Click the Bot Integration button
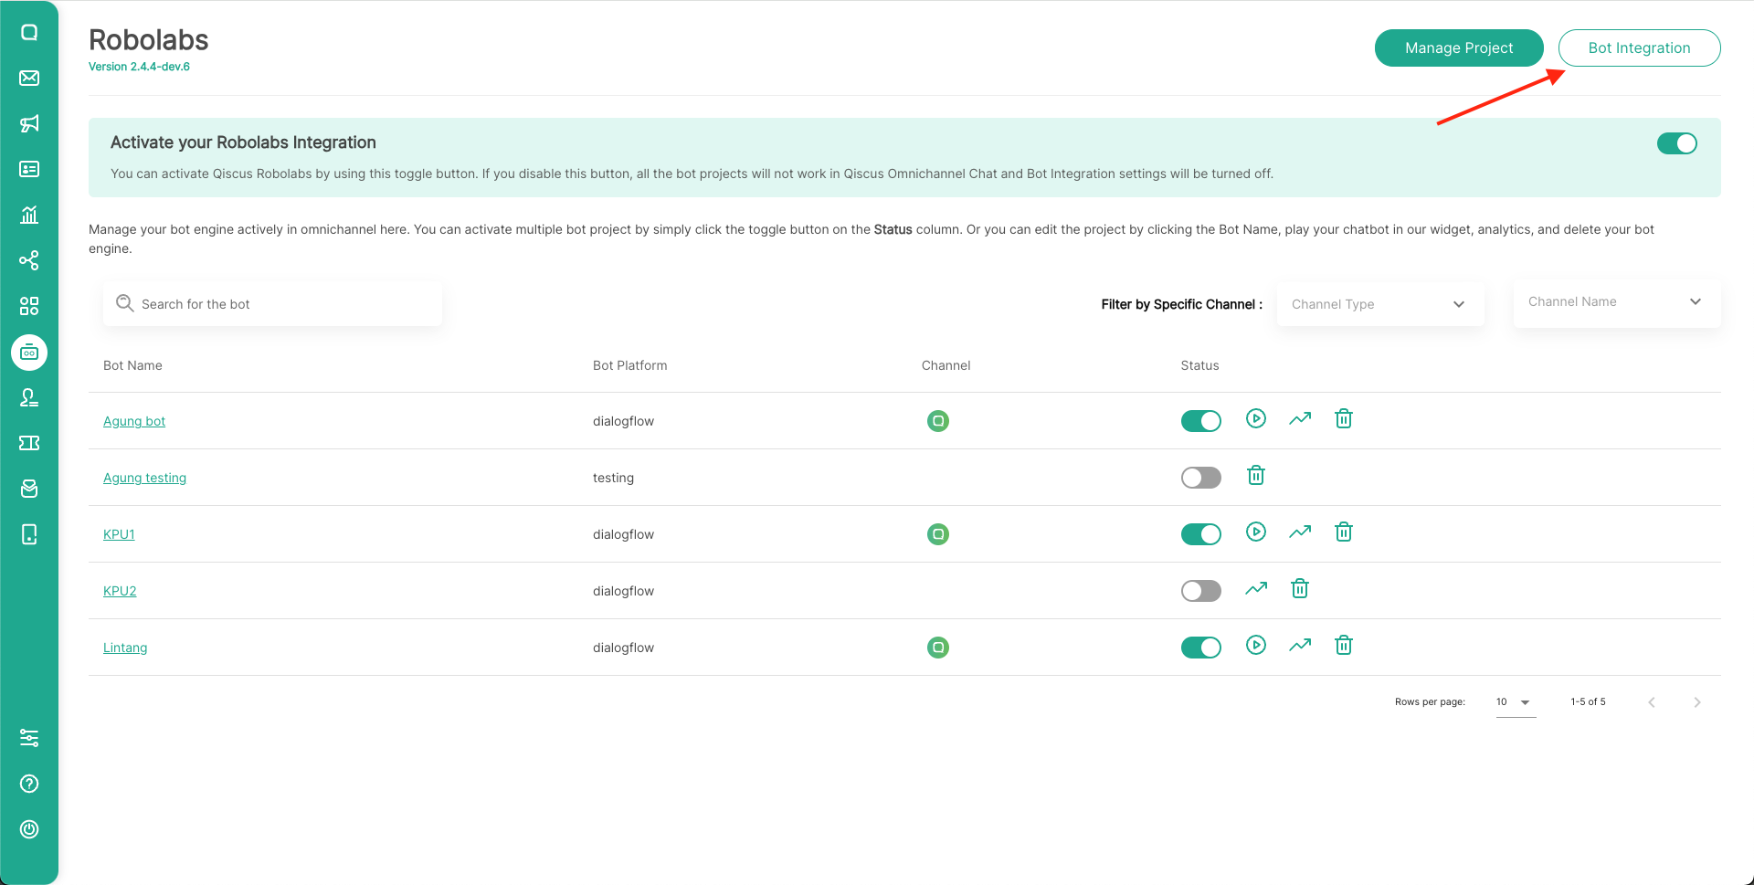 point(1639,48)
